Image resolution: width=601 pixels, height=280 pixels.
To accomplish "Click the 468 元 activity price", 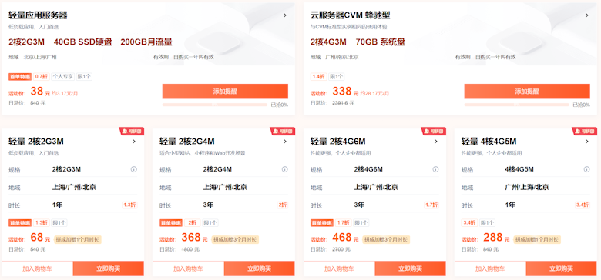I will click(x=345, y=238).
